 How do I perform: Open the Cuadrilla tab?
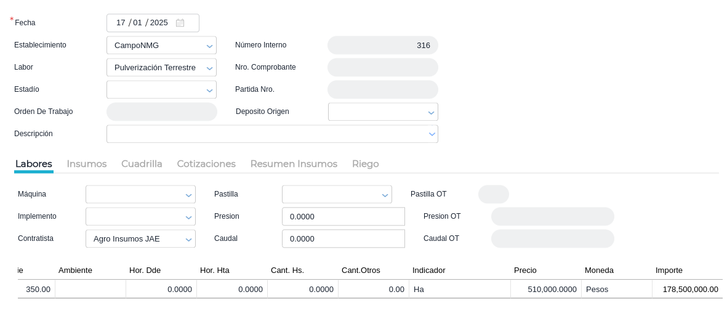tap(142, 164)
